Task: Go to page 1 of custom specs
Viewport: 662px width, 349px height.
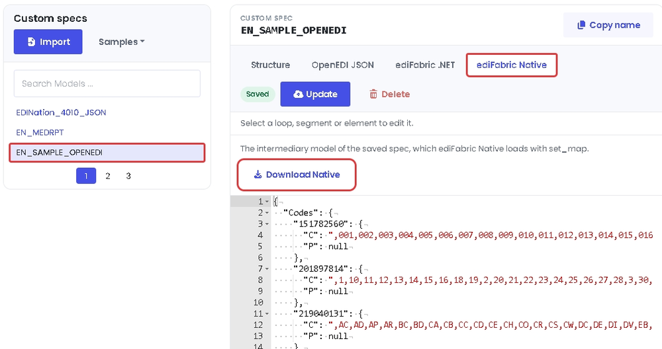Action: tap(86, 176)
